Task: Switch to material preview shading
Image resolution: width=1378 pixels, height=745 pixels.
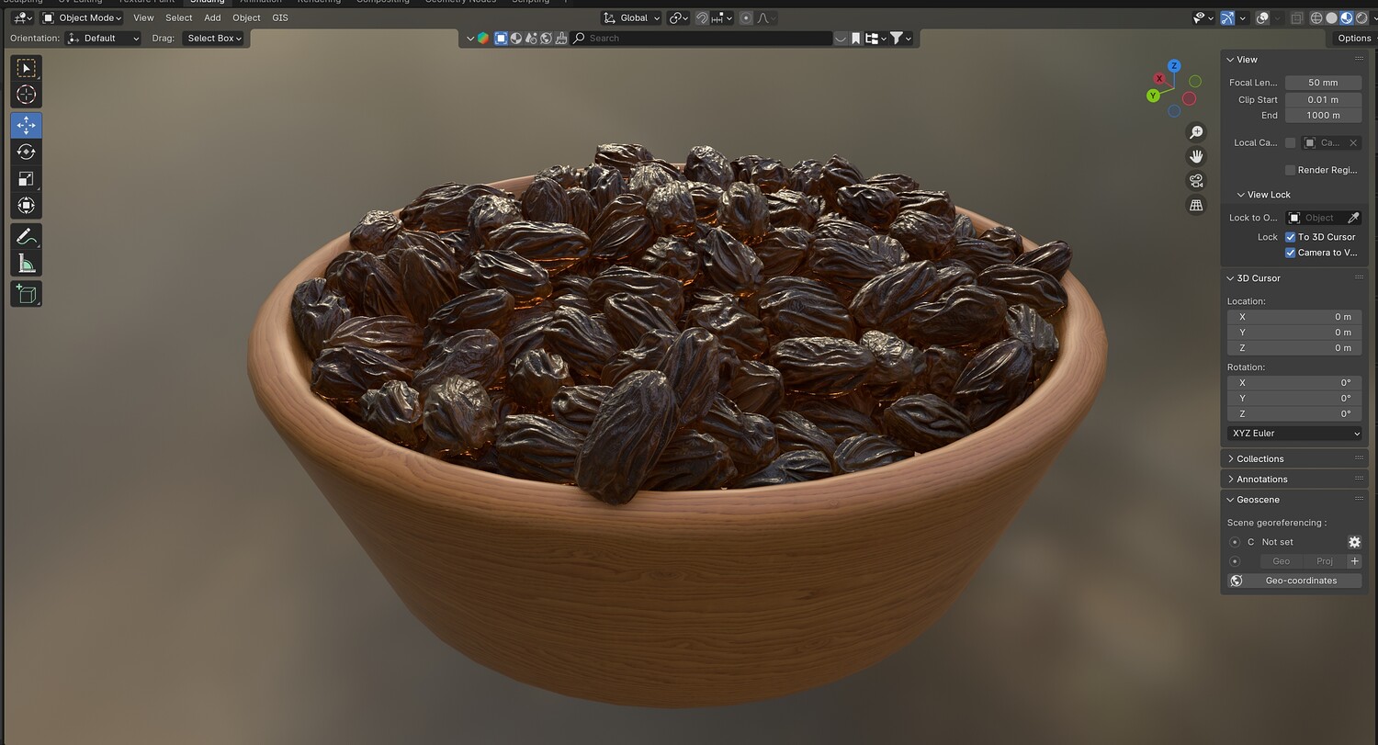Action: click(1346, 17)
